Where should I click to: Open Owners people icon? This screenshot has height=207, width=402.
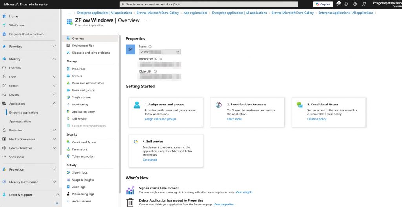point(68,76)
